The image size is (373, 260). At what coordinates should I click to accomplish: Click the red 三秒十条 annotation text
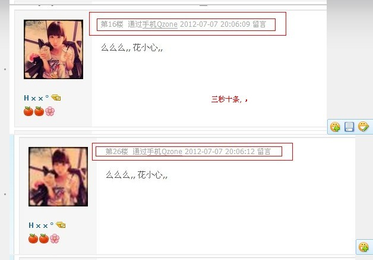[x=229, y=99]
